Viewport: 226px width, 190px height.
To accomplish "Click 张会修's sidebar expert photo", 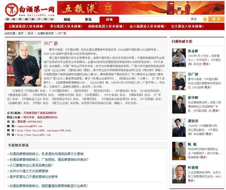I will click(x=179, y=58).
